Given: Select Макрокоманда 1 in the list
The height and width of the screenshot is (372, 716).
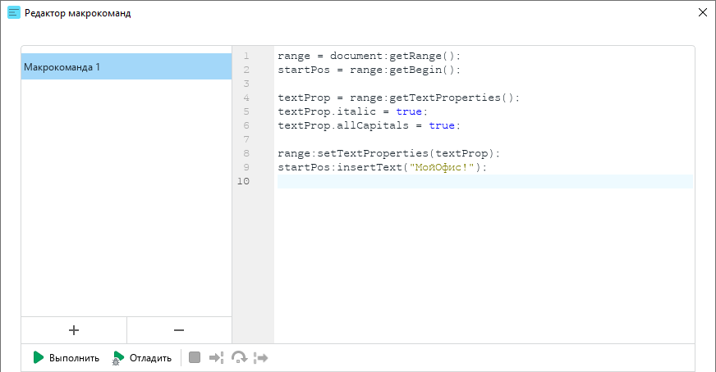Looking at the screenshot, I should pyautogui.click(x=126, y=66).
